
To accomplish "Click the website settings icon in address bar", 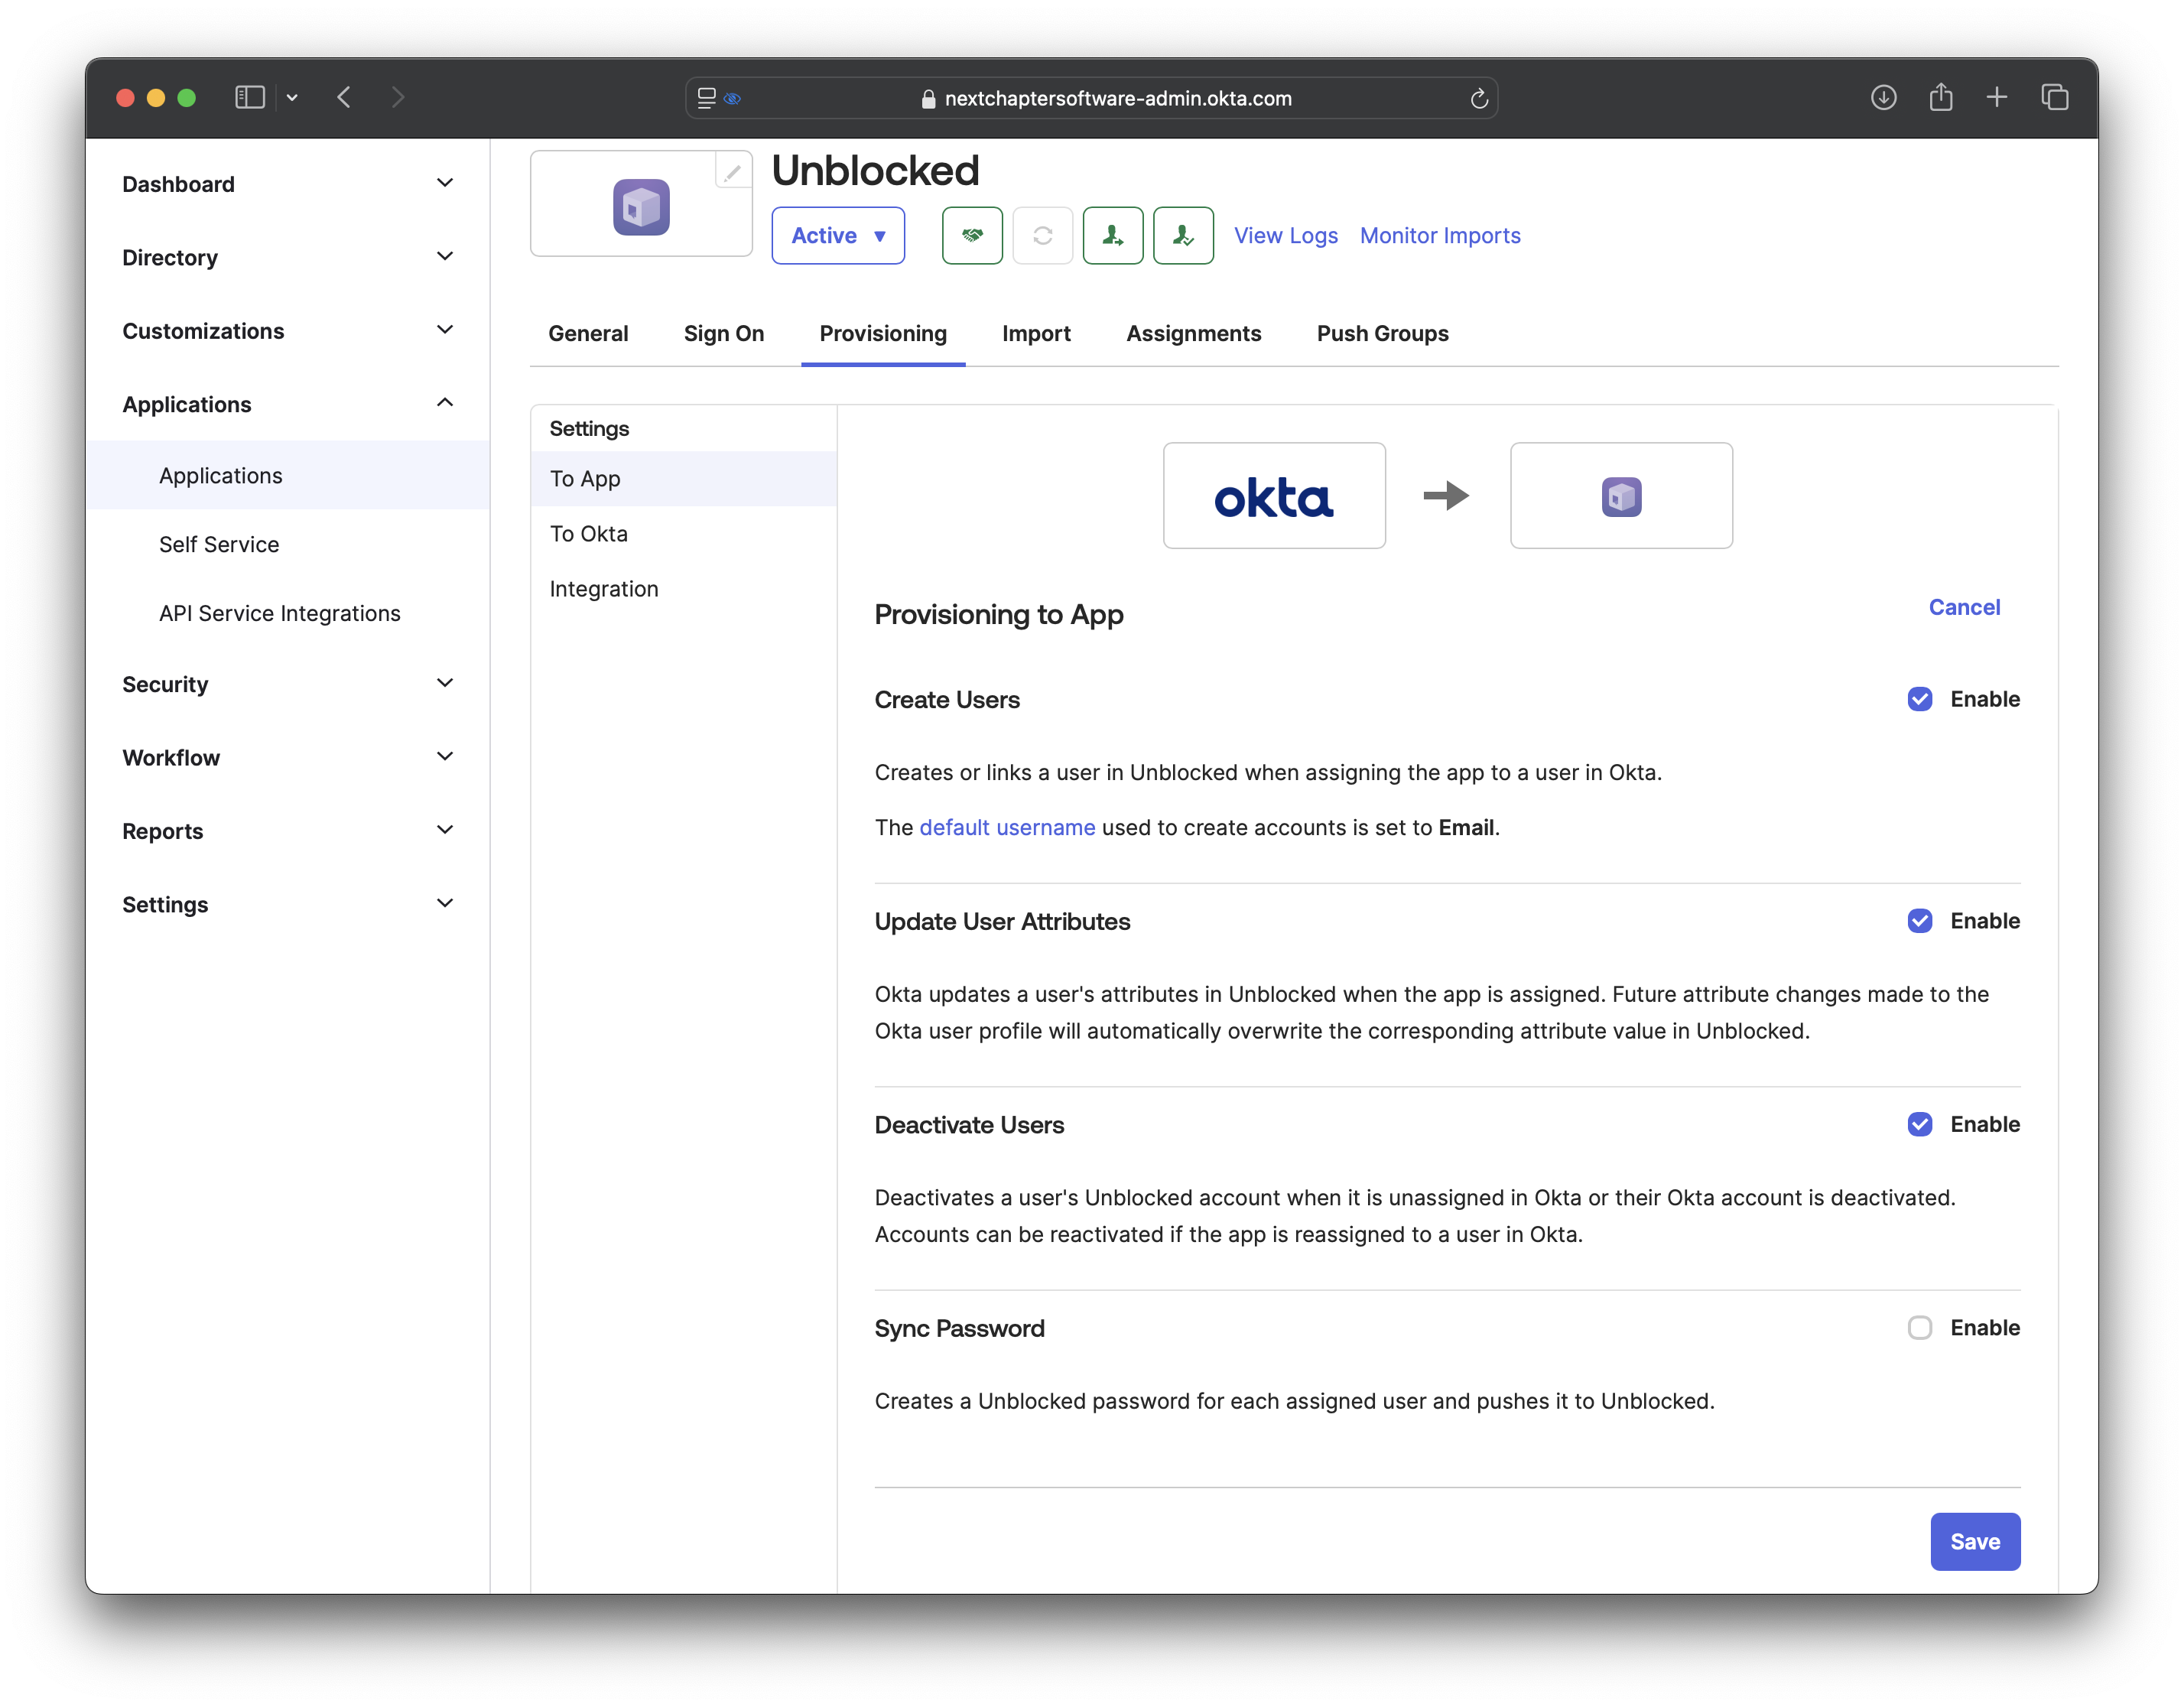I will pos(706,98).
